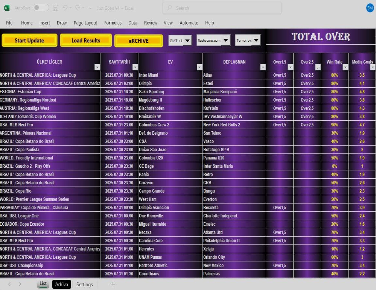Select the ECUADOR: Copa Ecuador cell
The width and height of the screenshot is (376, 290).
(x=50, y=224)
